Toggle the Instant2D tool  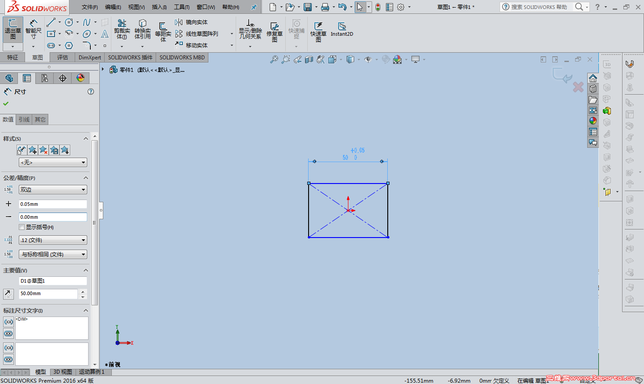pyautogui.click(x=342, y=29)
